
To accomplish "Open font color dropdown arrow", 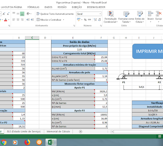I will [x=9, y=20].
